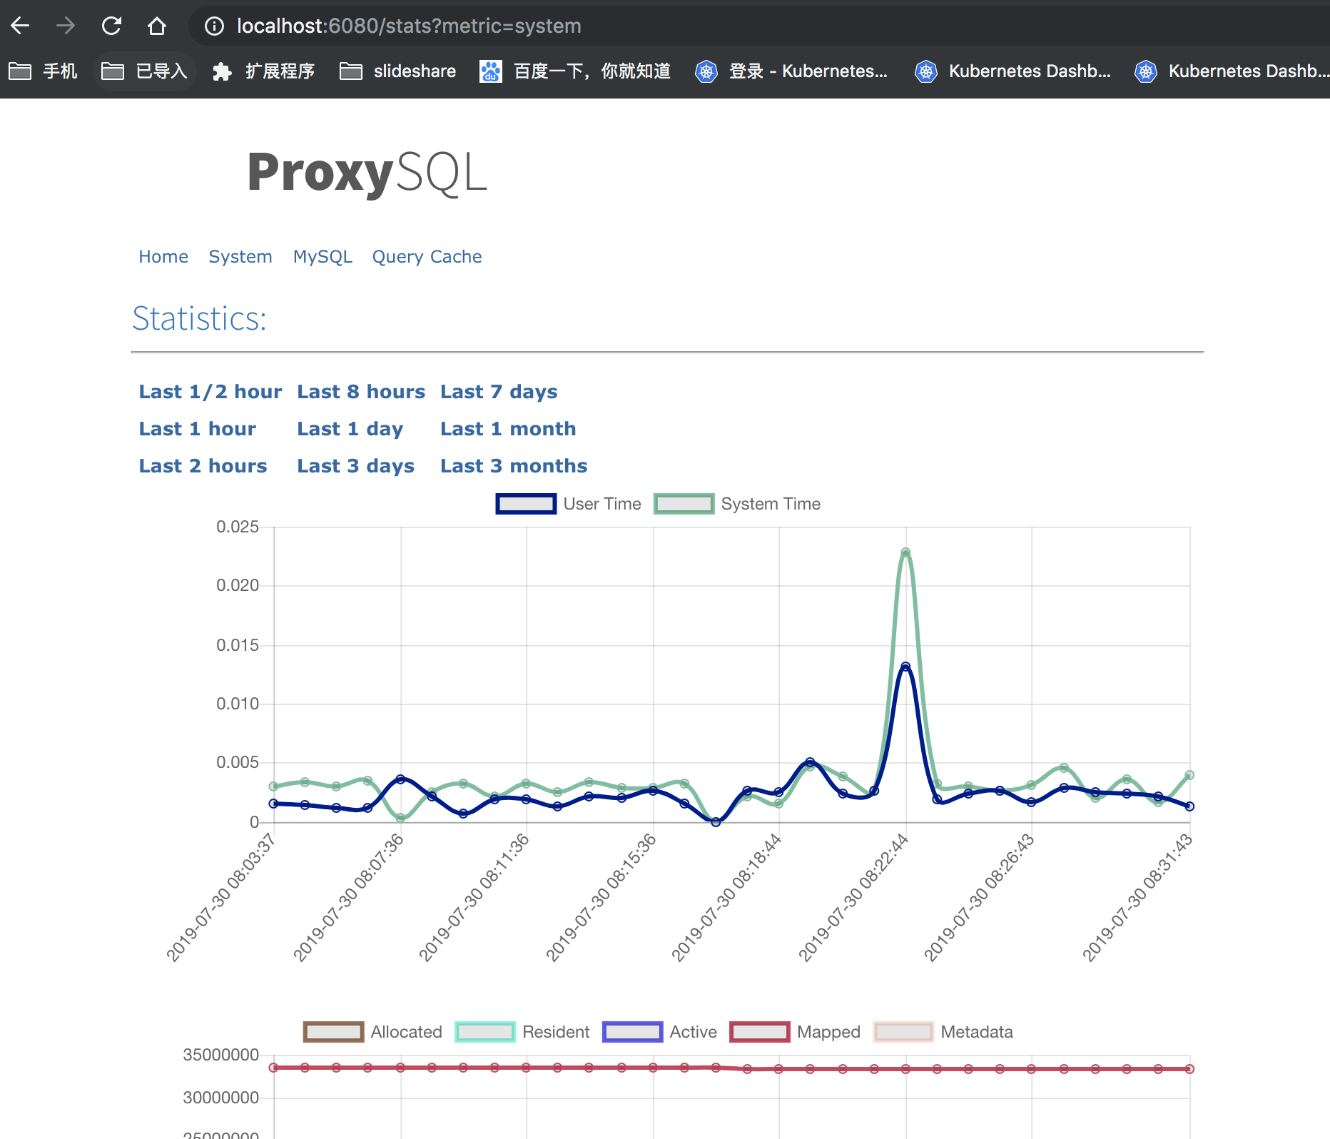Open the last Kubernetes Dashboard bookmark

coord(1232,71)
